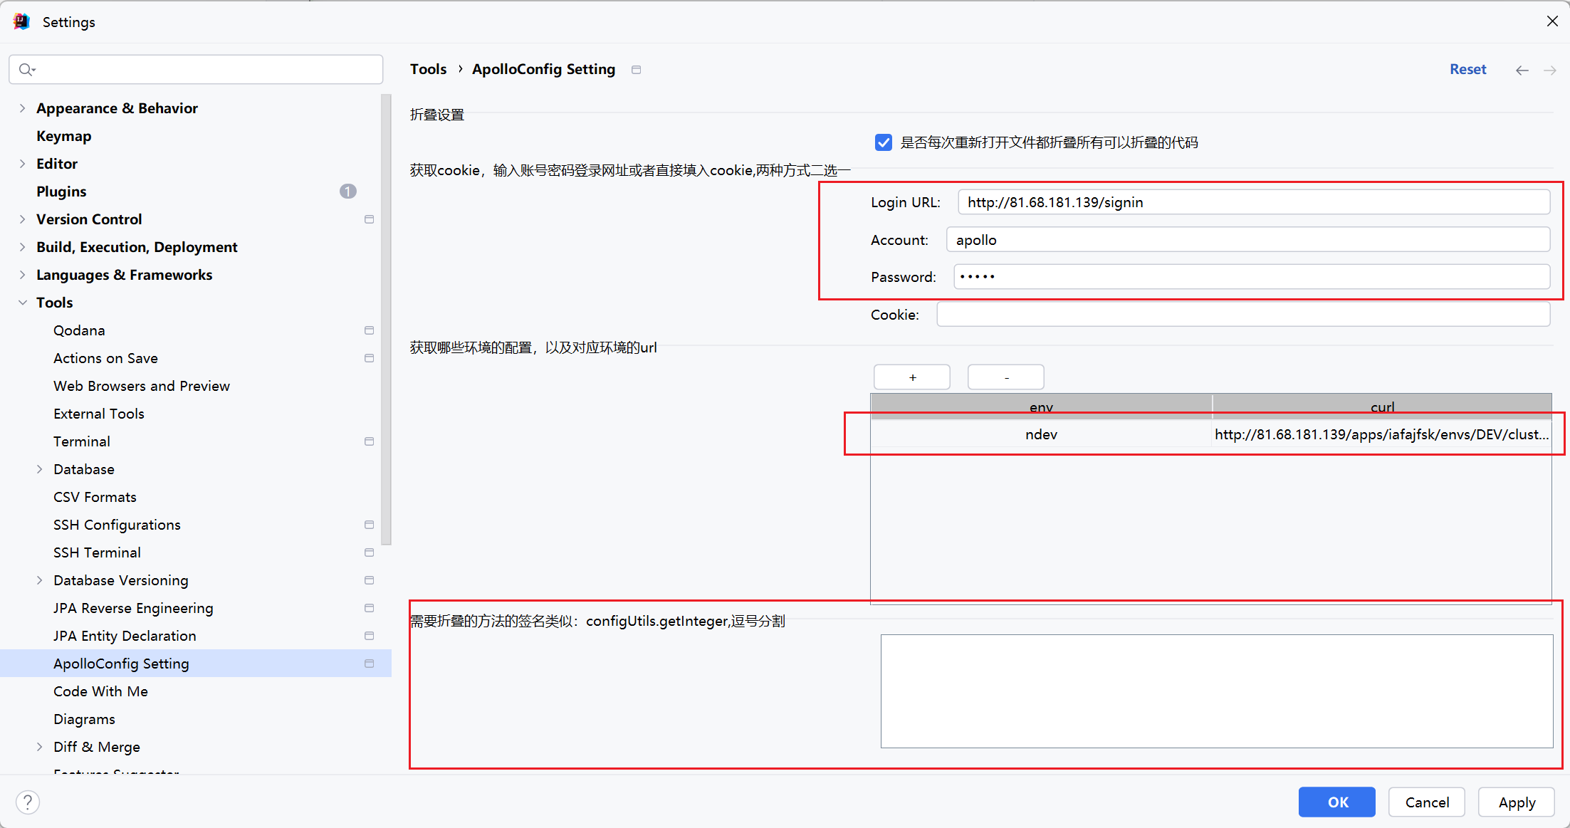Open Code With Me settings

[x=100, y=691]
